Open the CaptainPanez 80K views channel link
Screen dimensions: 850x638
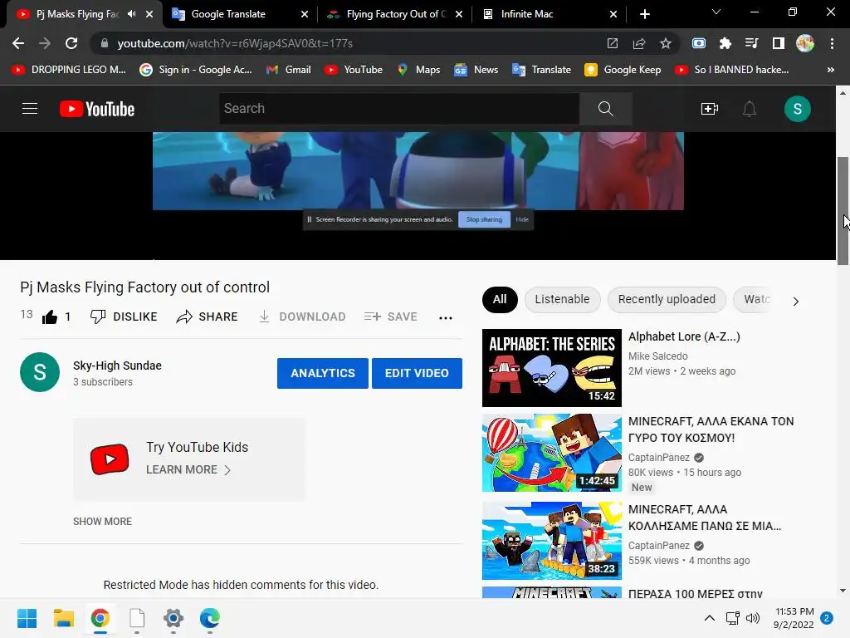pos(658,458)
